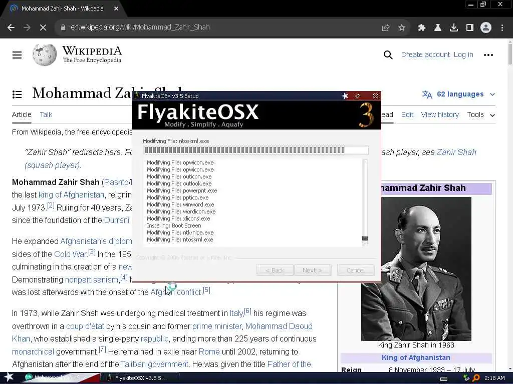Viewport: 513px width, 384px height.
Task: Open the nonpartisanism link
Action: pos(92,280)
